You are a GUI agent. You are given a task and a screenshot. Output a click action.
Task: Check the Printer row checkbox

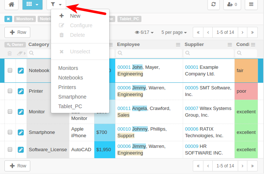pos(10,91)
